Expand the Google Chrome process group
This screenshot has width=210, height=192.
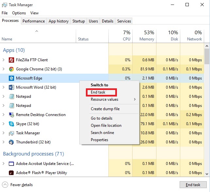(x=4, y=69)
